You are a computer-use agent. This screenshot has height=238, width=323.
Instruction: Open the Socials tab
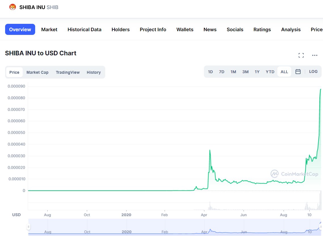(235, 30)
